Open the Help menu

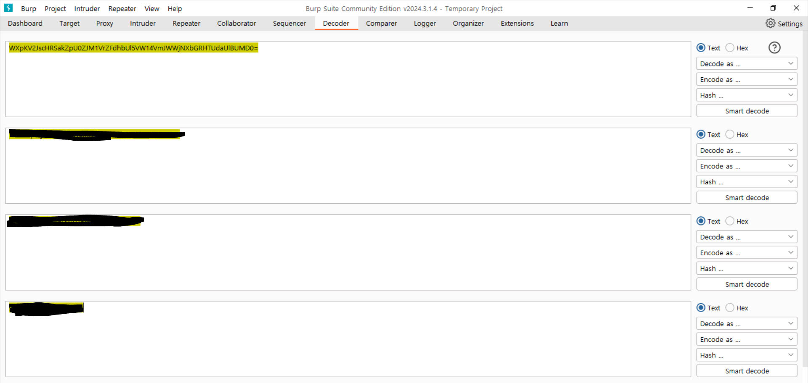click(175, 8)
